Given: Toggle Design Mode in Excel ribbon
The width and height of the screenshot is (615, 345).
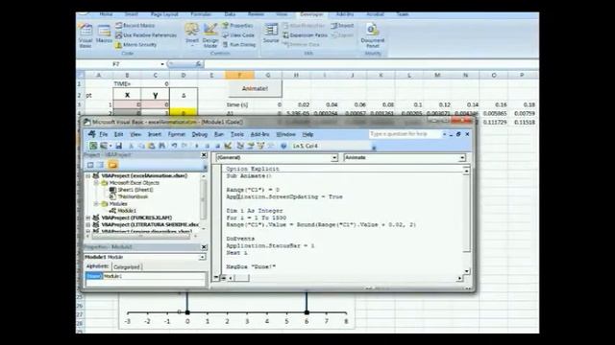Looking at the screenshot, I should point(210,35).
